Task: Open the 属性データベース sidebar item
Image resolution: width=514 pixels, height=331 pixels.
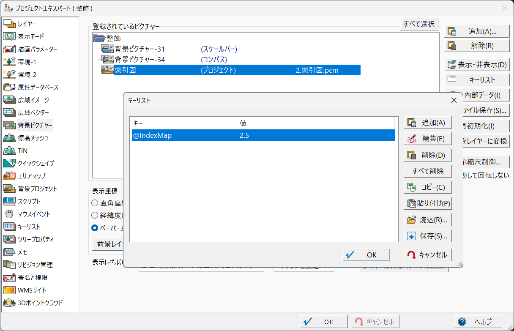Action: tap(9, 87)
